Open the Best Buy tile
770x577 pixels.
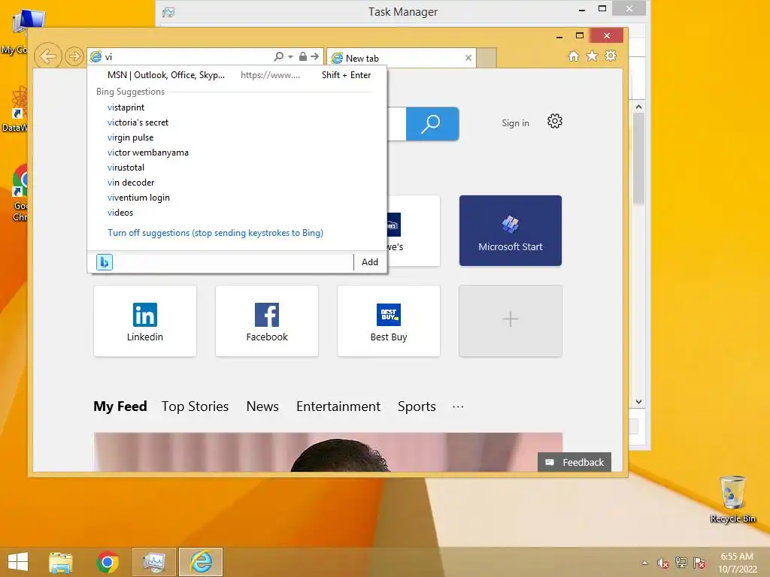pos(389,321)
